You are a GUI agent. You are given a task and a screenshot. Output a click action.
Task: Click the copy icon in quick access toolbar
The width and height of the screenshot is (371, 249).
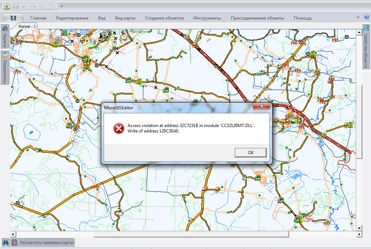pos(42,6)
